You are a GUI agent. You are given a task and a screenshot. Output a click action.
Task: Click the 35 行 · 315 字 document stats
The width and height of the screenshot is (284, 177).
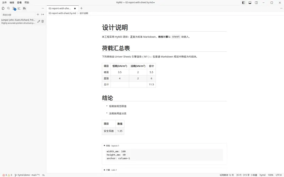tap(246, 175)
